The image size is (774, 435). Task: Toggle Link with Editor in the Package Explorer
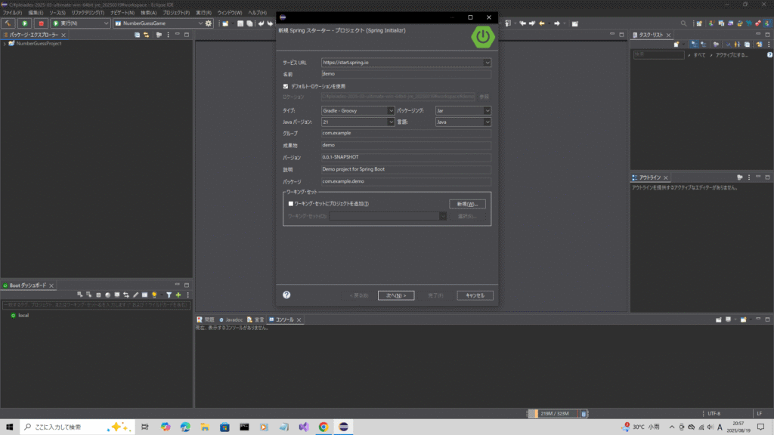(147, 35)
